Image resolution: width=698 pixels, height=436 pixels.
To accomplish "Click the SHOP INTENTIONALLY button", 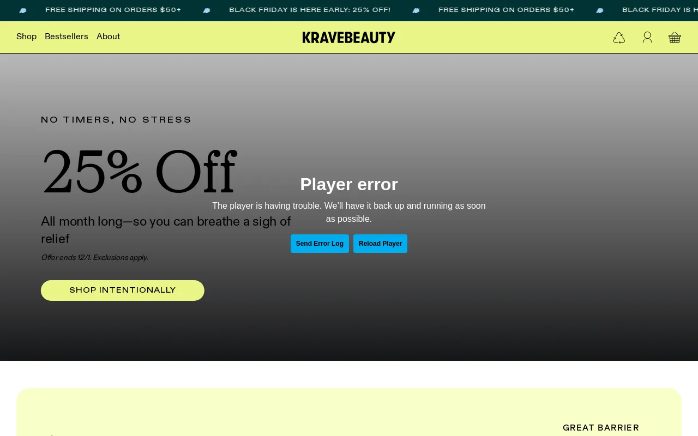I will (122, 290).
